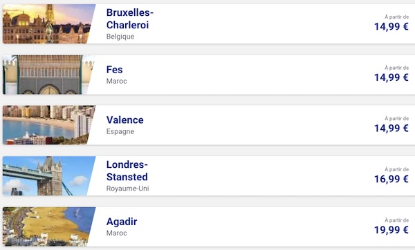Click the Londres-Stansted Tower Bridge image
The width and height of the screenshot is (415, 250).
pos(49,176)
